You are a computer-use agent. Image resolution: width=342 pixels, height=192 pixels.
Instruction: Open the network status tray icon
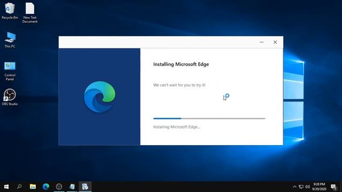[x=301, y=187]
